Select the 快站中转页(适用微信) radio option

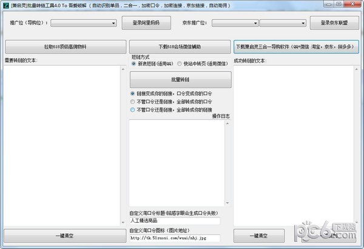click(180, 63)
